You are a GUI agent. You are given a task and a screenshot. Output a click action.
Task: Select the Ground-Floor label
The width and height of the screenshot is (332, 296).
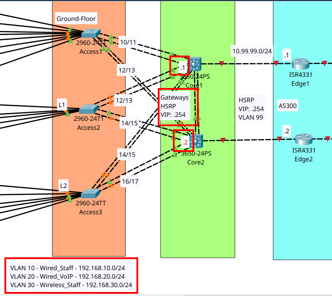pyautogui.click(x=76, y=19)
